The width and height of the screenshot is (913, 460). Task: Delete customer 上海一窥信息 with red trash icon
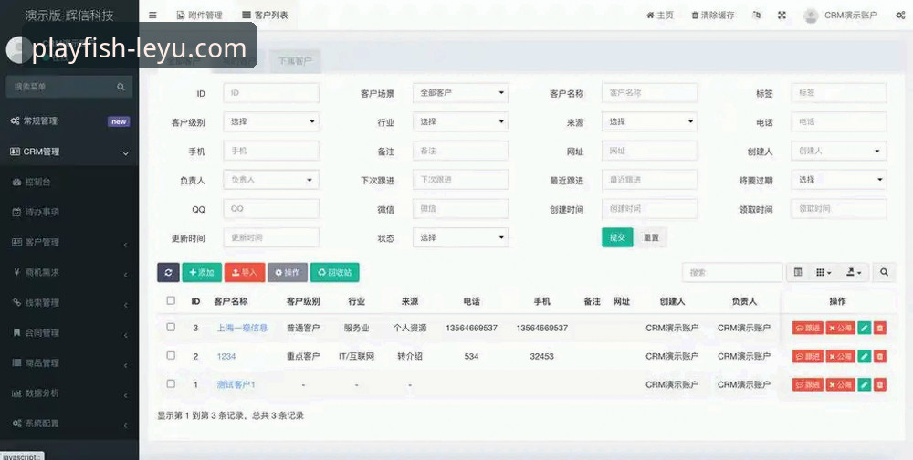pyautogui.click(x=880, y=328)
